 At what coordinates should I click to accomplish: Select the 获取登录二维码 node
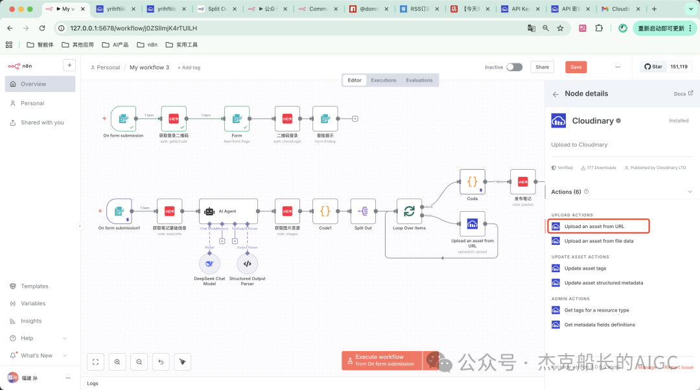click(174, 119)
